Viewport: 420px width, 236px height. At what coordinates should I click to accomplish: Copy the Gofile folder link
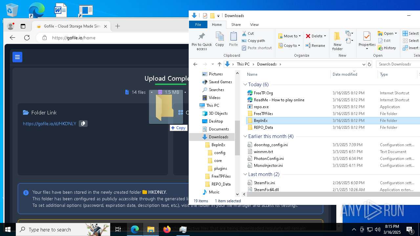coord(83,124)
